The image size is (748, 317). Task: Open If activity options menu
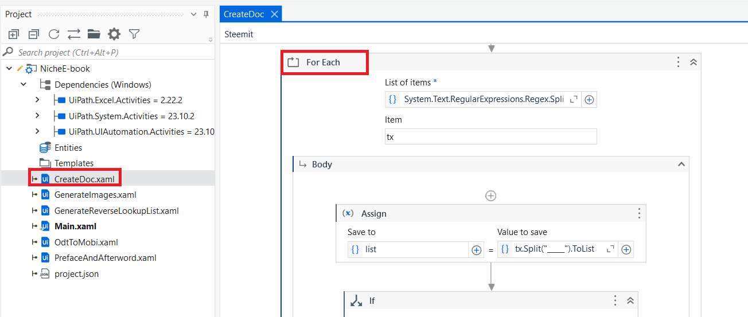click(x=615, y=300)
